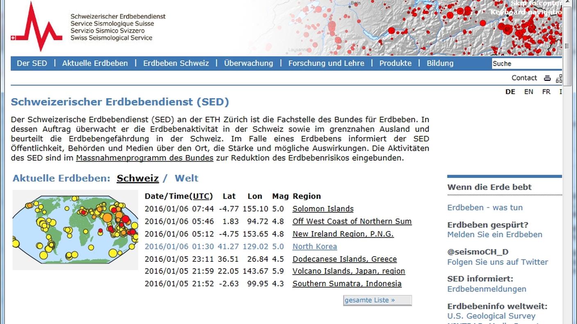This screenshot has height=324, width=577.
Task: Click the date 2016/01/06 05:46
Action: tap(179, 222)
